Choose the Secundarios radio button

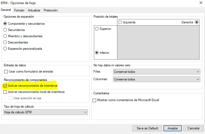tap(5, 30)
